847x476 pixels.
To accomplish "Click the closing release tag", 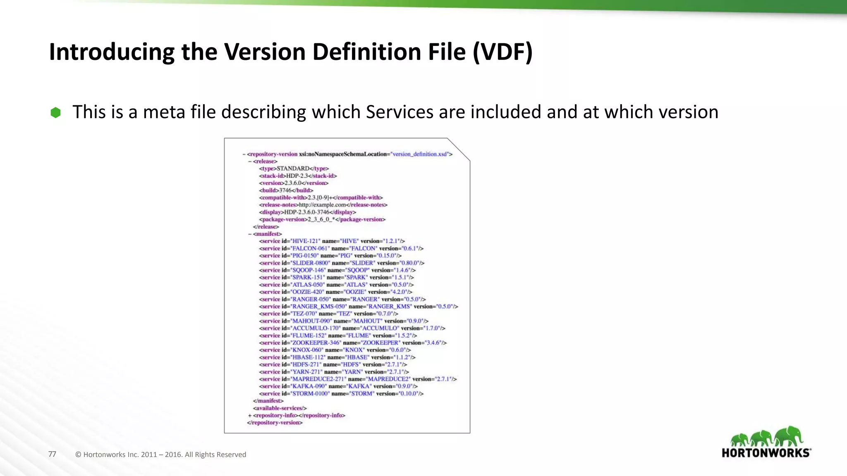I will 266,227.
